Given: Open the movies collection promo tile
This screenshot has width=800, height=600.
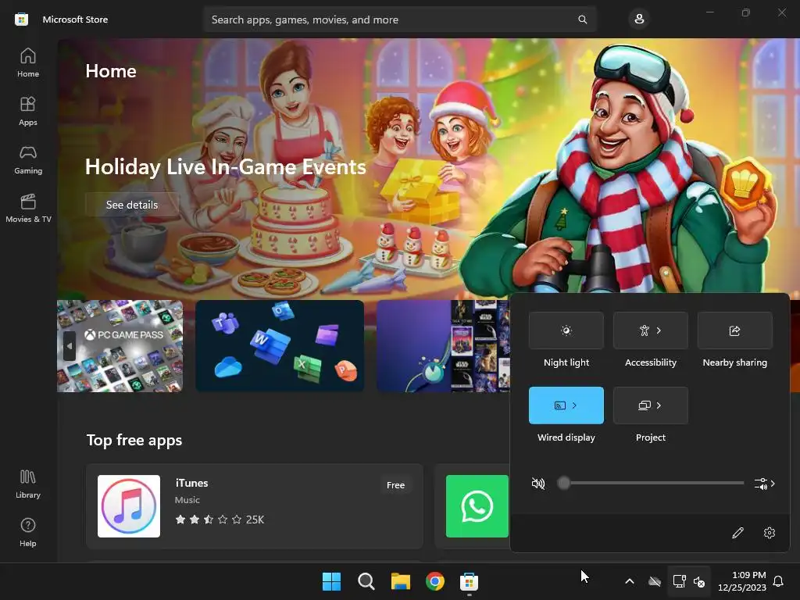Looking at the screenshot, I should [443, 346].
